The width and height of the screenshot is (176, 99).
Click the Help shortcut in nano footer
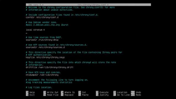[x=31, y=92]
